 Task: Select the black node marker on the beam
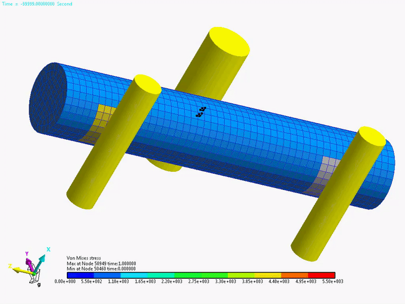coord(200,112)
